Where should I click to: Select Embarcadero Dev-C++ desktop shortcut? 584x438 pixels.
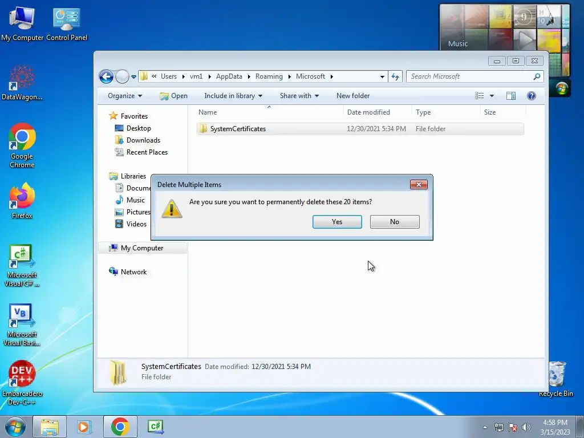point(22,383)
